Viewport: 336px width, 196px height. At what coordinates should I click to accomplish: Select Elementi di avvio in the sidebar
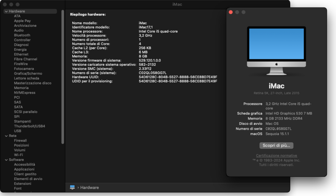[28, 179]
